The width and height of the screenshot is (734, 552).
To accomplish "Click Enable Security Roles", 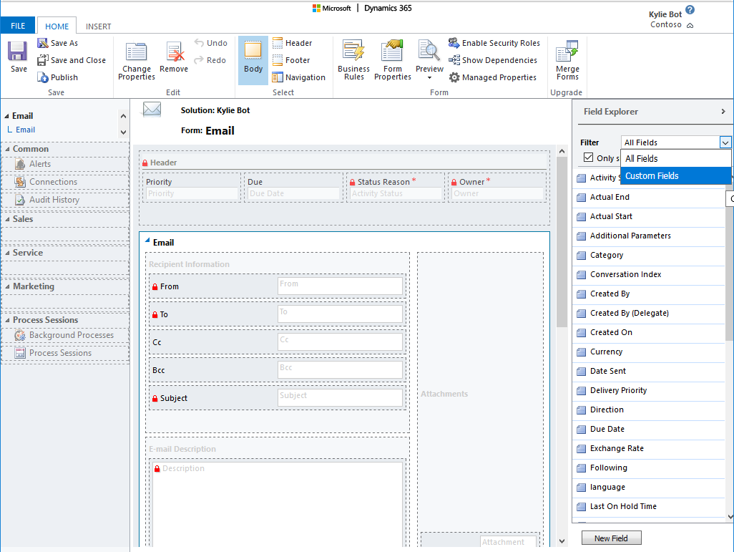I will click(x=494, y=43).
